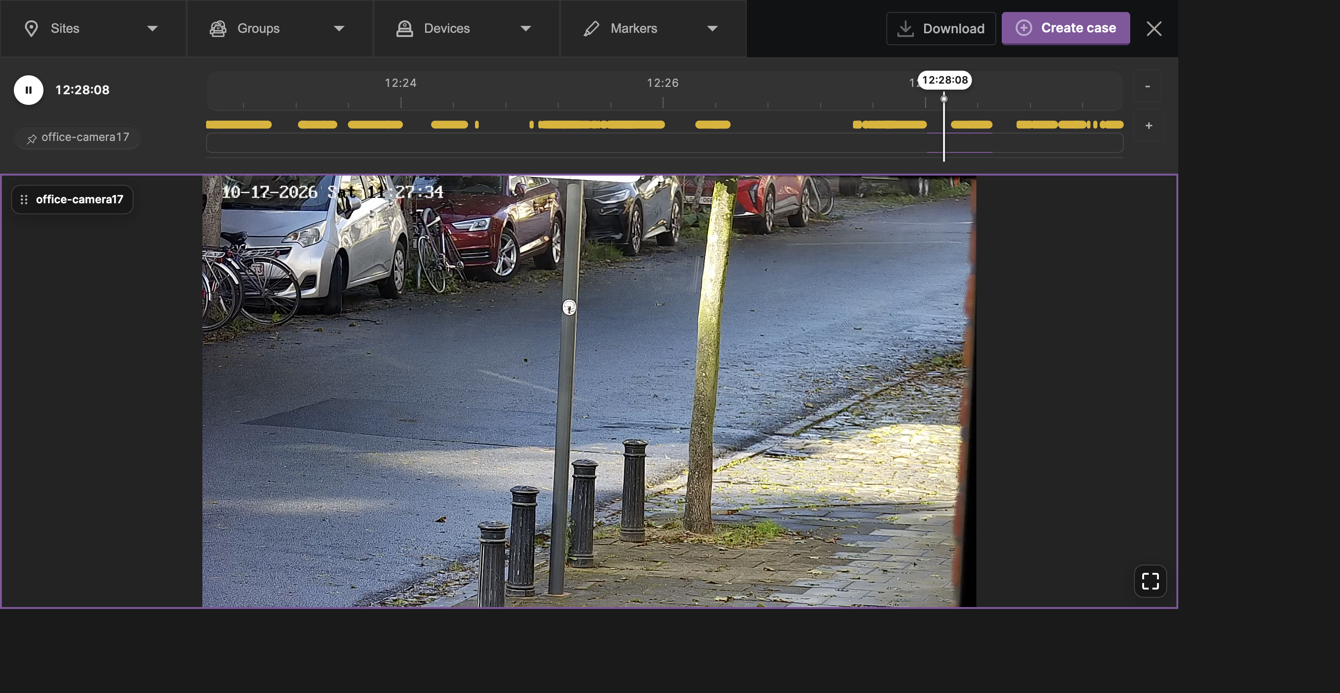Click the Devices icon
1340x693 pixels.
coord(405,29)
